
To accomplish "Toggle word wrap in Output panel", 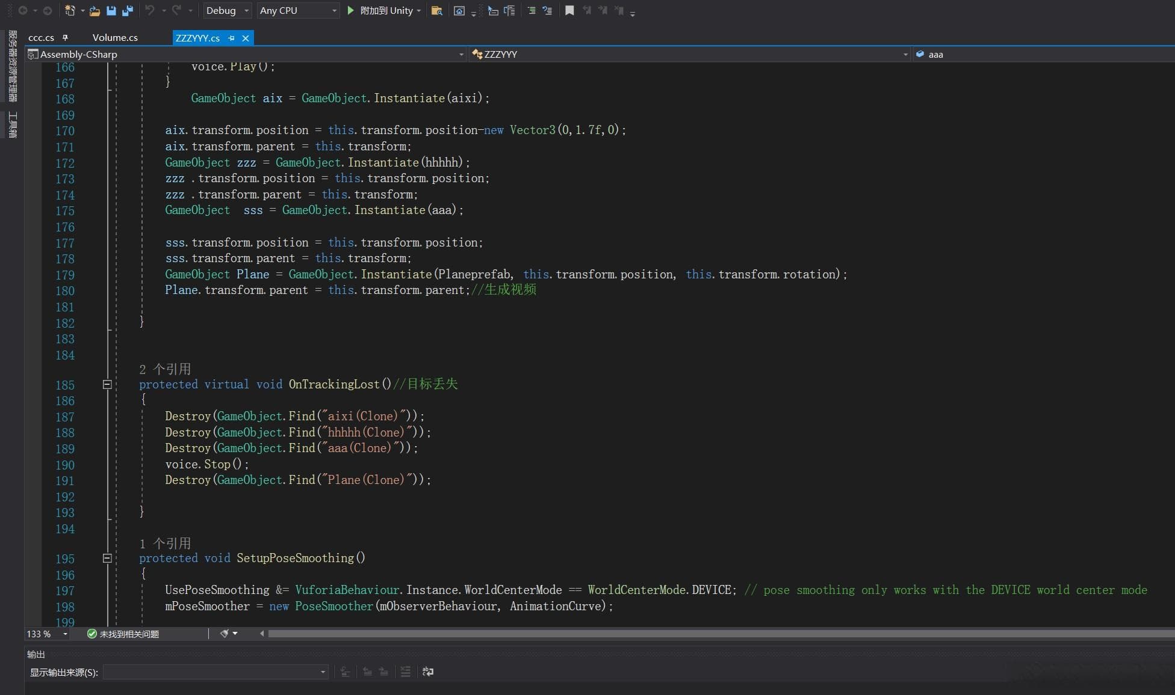I will (428, 672).
